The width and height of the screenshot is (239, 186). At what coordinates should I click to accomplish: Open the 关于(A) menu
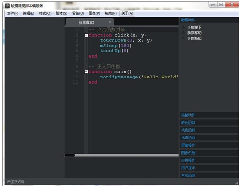tap(127, 13)
